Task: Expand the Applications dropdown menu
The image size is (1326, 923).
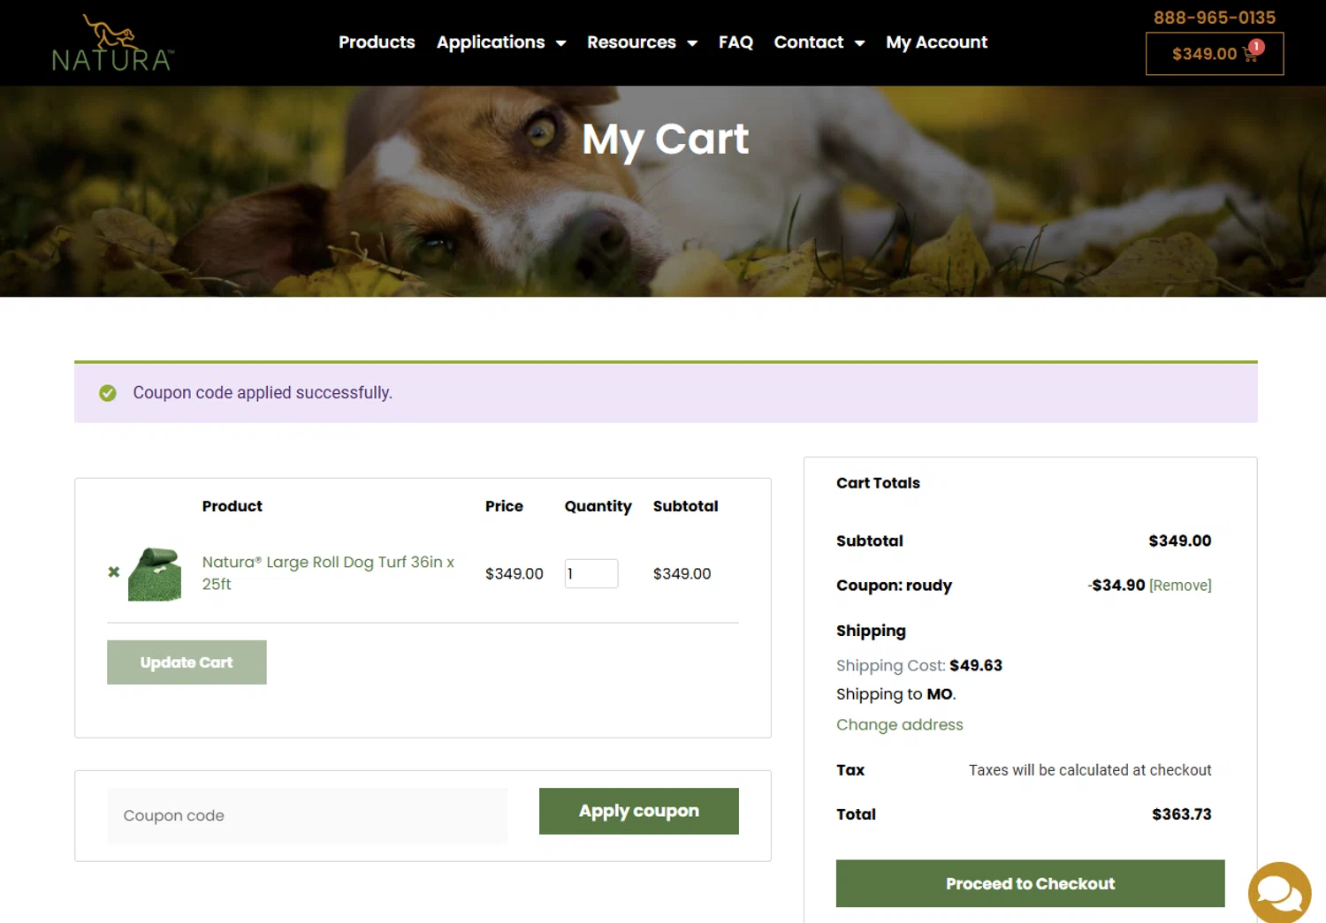Action: (501, 42)
